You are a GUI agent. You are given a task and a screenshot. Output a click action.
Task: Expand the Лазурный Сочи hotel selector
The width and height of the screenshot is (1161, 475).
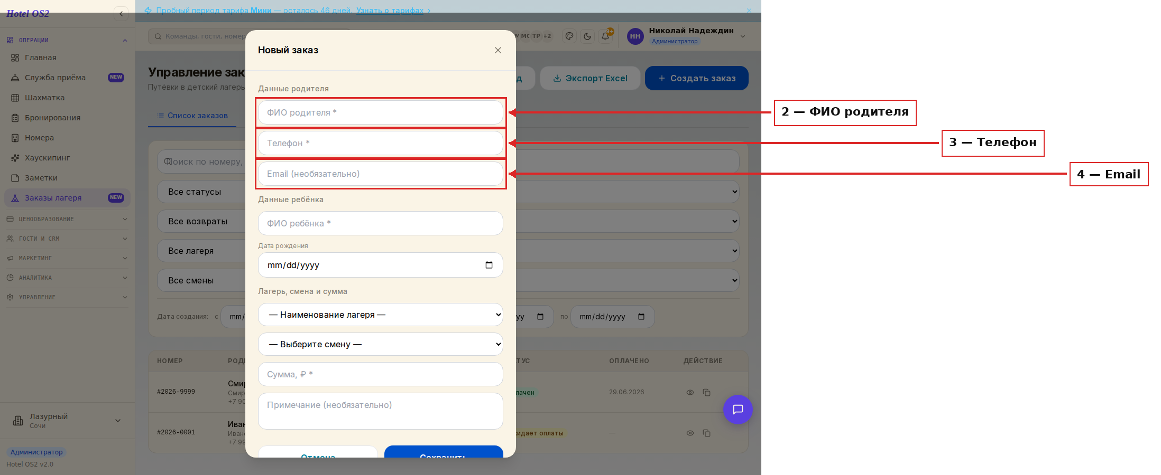point(67,421)
